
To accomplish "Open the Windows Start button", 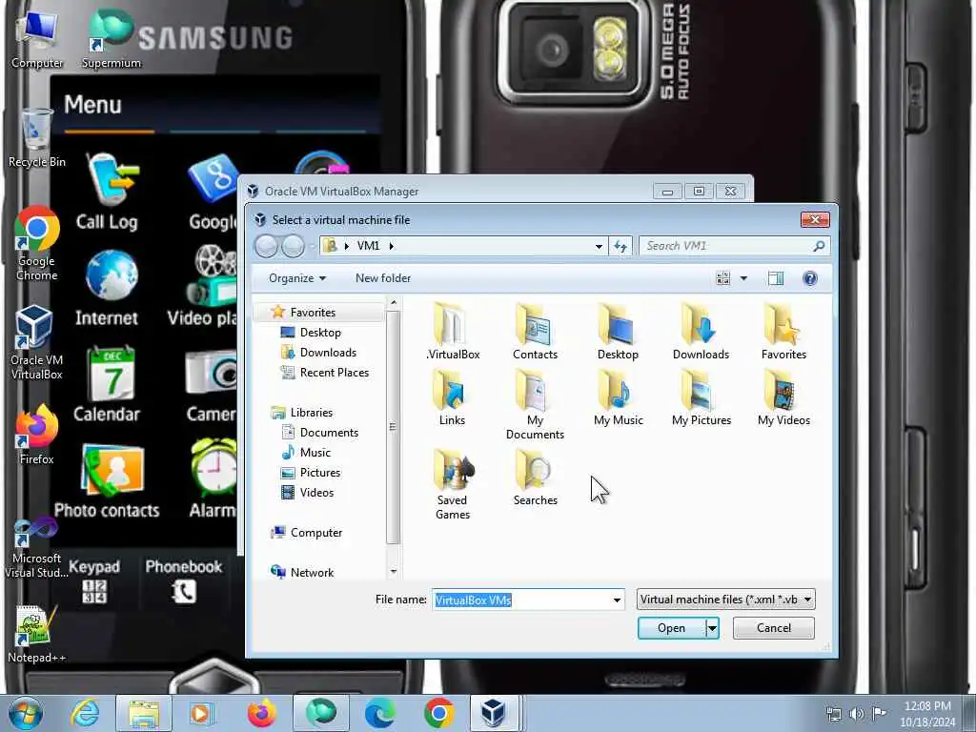I will pos(26,713).
